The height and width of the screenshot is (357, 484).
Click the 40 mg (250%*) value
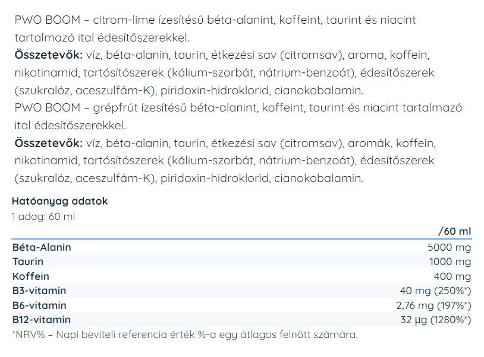[435, 291]
